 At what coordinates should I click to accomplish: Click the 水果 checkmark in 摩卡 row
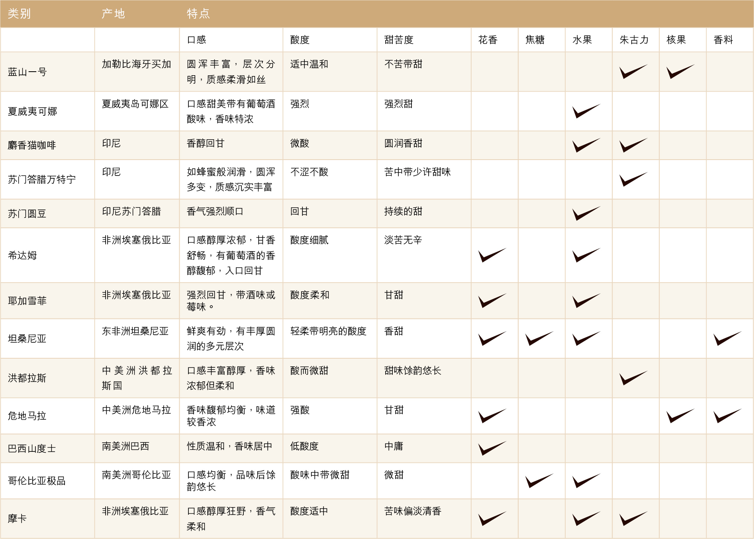coord(586,519)
